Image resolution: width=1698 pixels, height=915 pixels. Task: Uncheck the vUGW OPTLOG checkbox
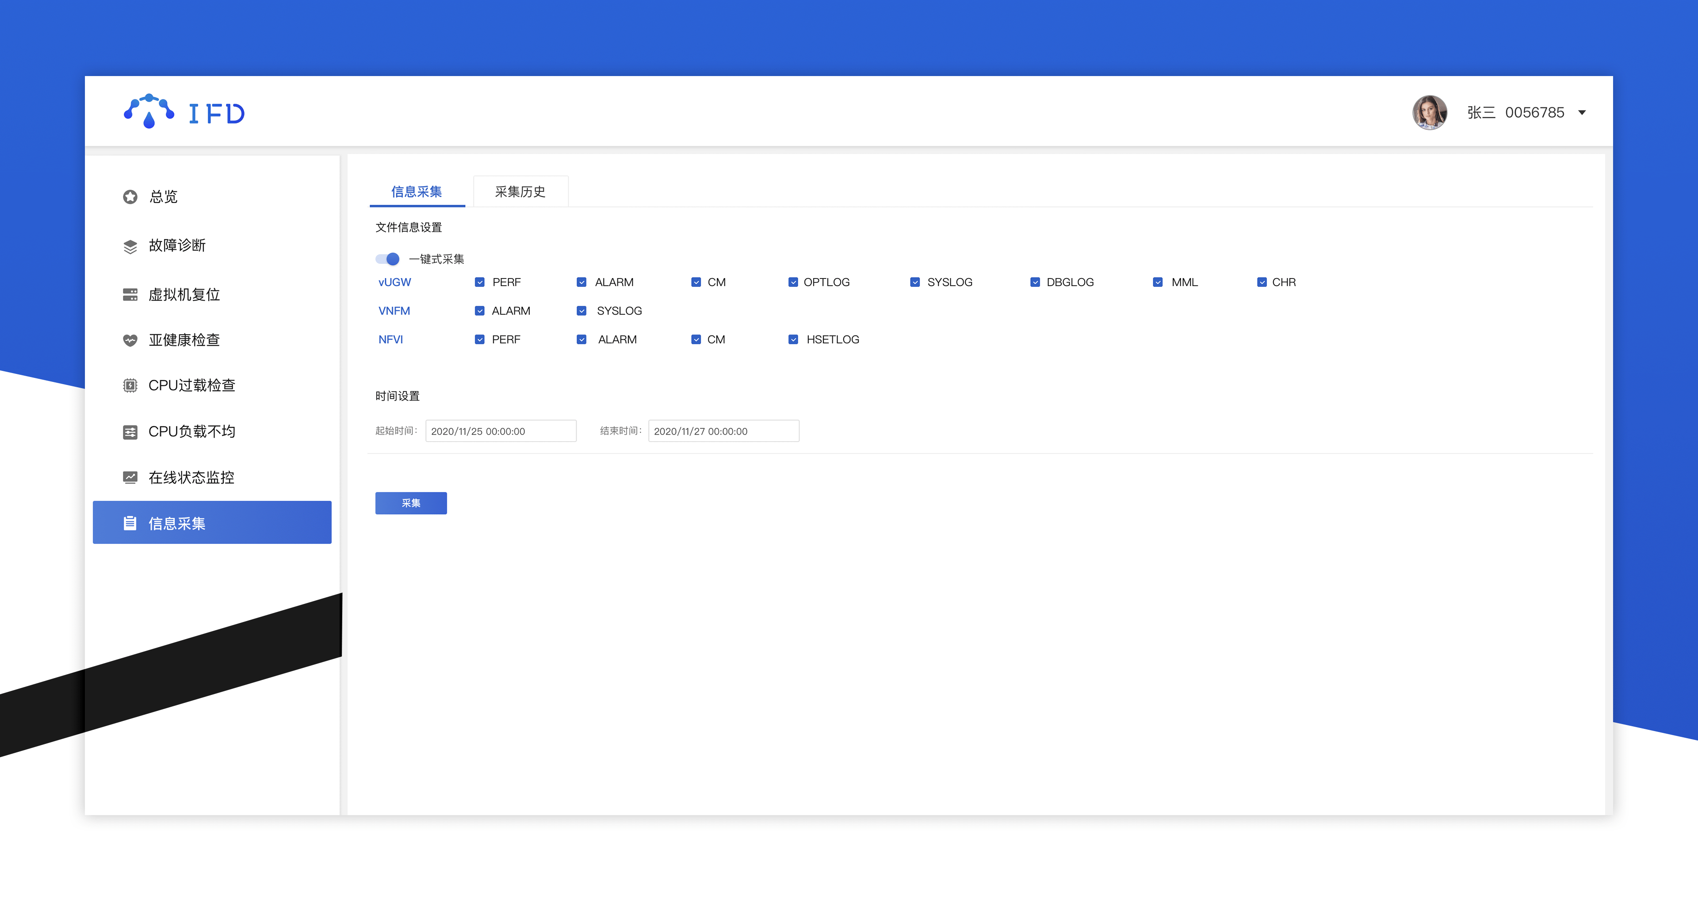click(x=793, y=282)
